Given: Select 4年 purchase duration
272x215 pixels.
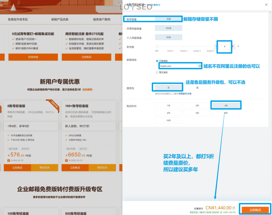Looking at the screenshot, I should pyautogui.click(x=168, y=113).
